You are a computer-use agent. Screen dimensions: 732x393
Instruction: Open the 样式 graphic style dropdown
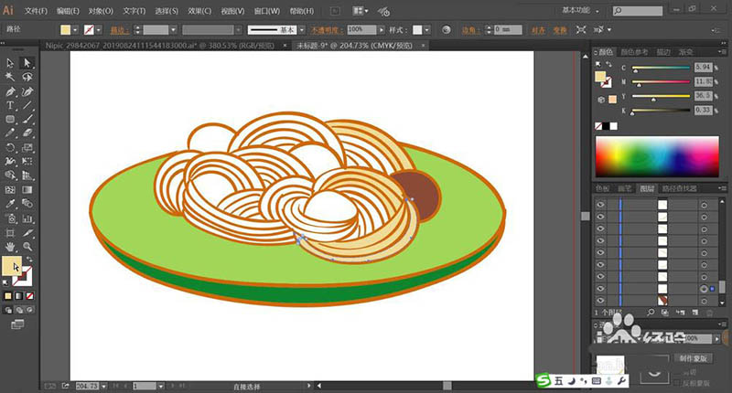pos(426,30)
